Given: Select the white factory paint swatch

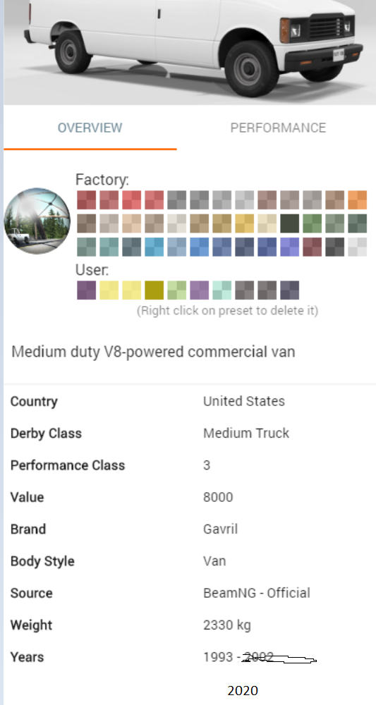Looking at the screenshot, I should [x=357, y=247].
